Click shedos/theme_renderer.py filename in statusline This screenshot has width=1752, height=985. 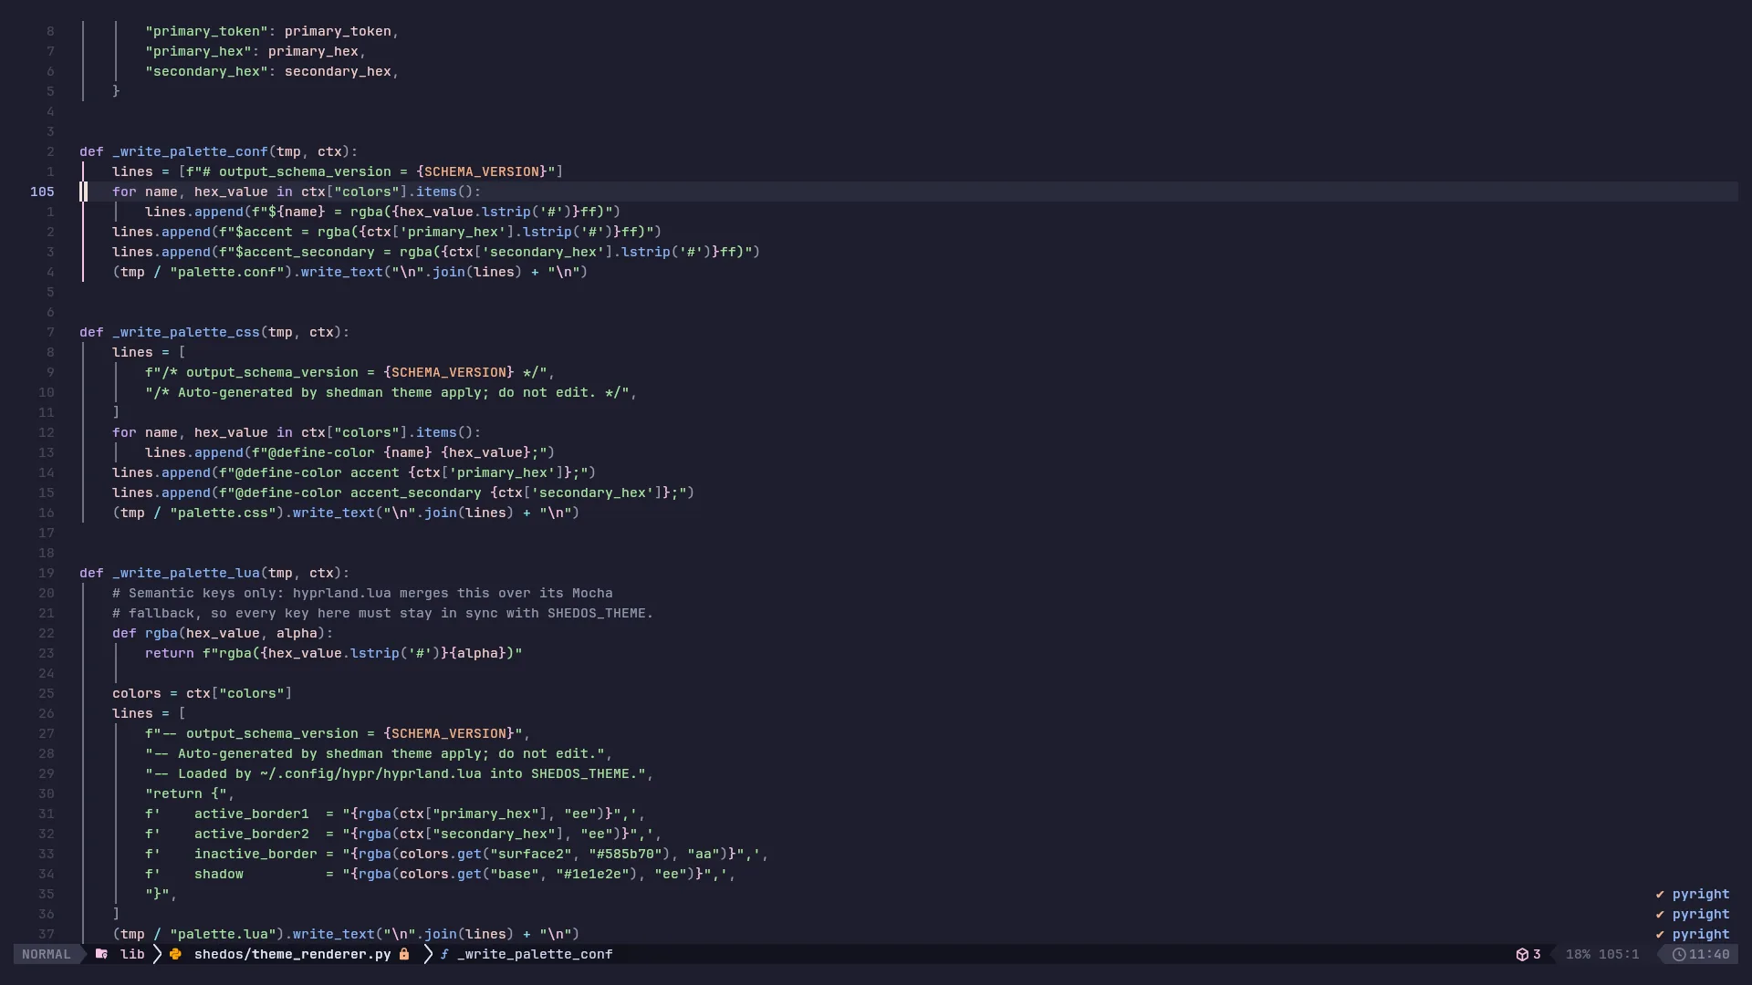(292, 954)
